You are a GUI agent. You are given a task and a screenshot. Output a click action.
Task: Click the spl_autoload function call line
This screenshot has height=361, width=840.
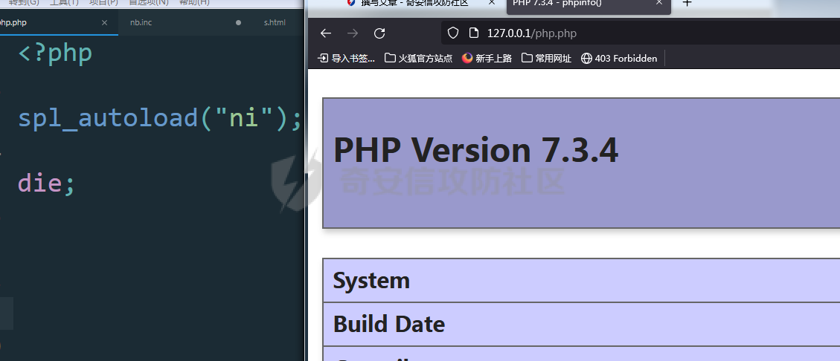tap(160, 118)
